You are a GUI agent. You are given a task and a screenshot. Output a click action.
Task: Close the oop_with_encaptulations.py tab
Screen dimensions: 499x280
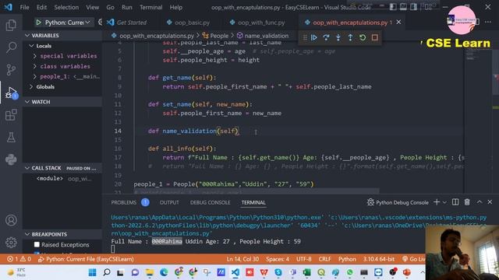click(x=398, y=23)
